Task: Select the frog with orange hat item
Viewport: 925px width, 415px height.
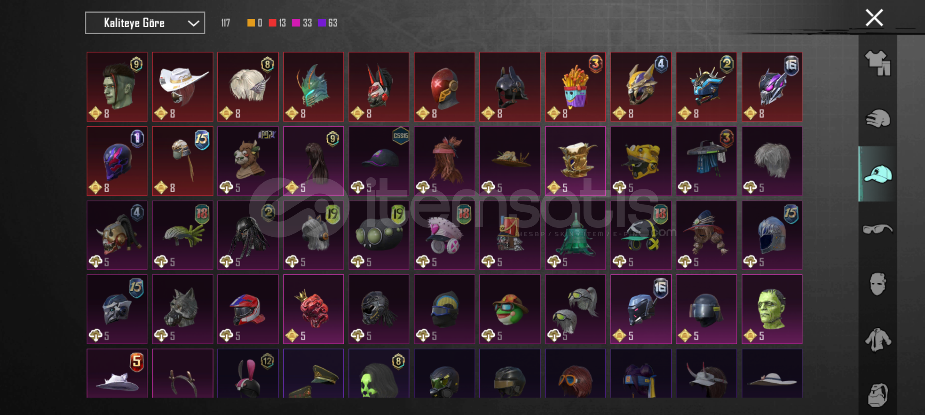Action: click(510, 309)
